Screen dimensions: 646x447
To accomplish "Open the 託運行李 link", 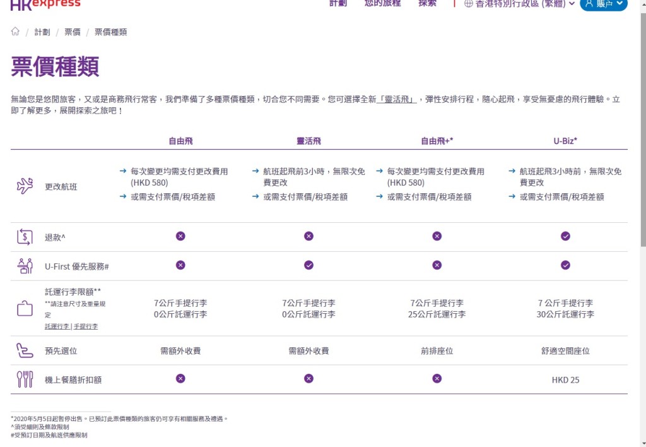I will click(57, 326).
